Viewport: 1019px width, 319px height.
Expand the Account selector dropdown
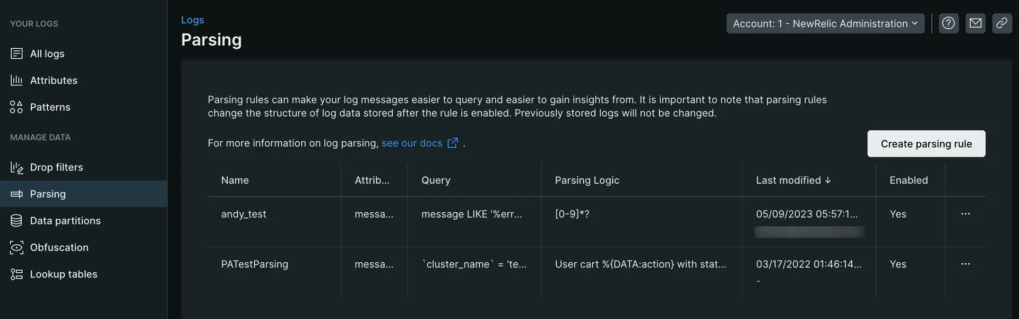825,23
